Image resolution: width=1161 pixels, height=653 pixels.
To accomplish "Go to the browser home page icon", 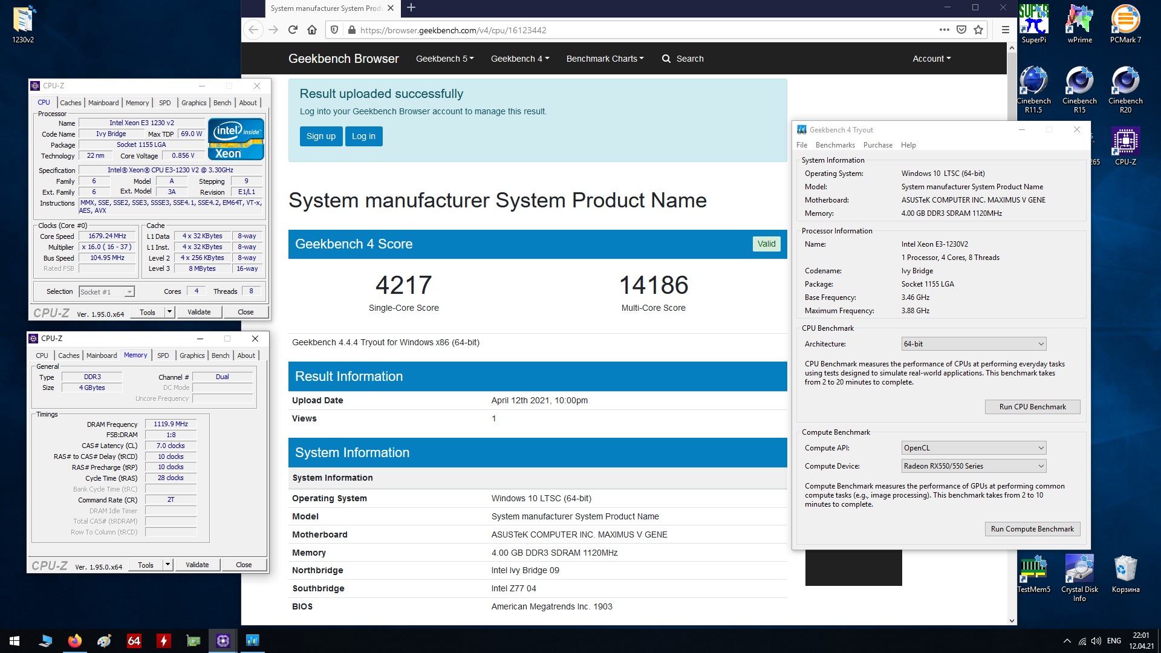I will tap(312, 30).
